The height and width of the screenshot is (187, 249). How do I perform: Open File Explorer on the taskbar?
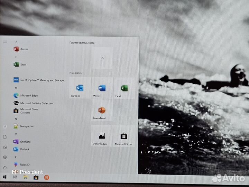(x=25, y=177)
